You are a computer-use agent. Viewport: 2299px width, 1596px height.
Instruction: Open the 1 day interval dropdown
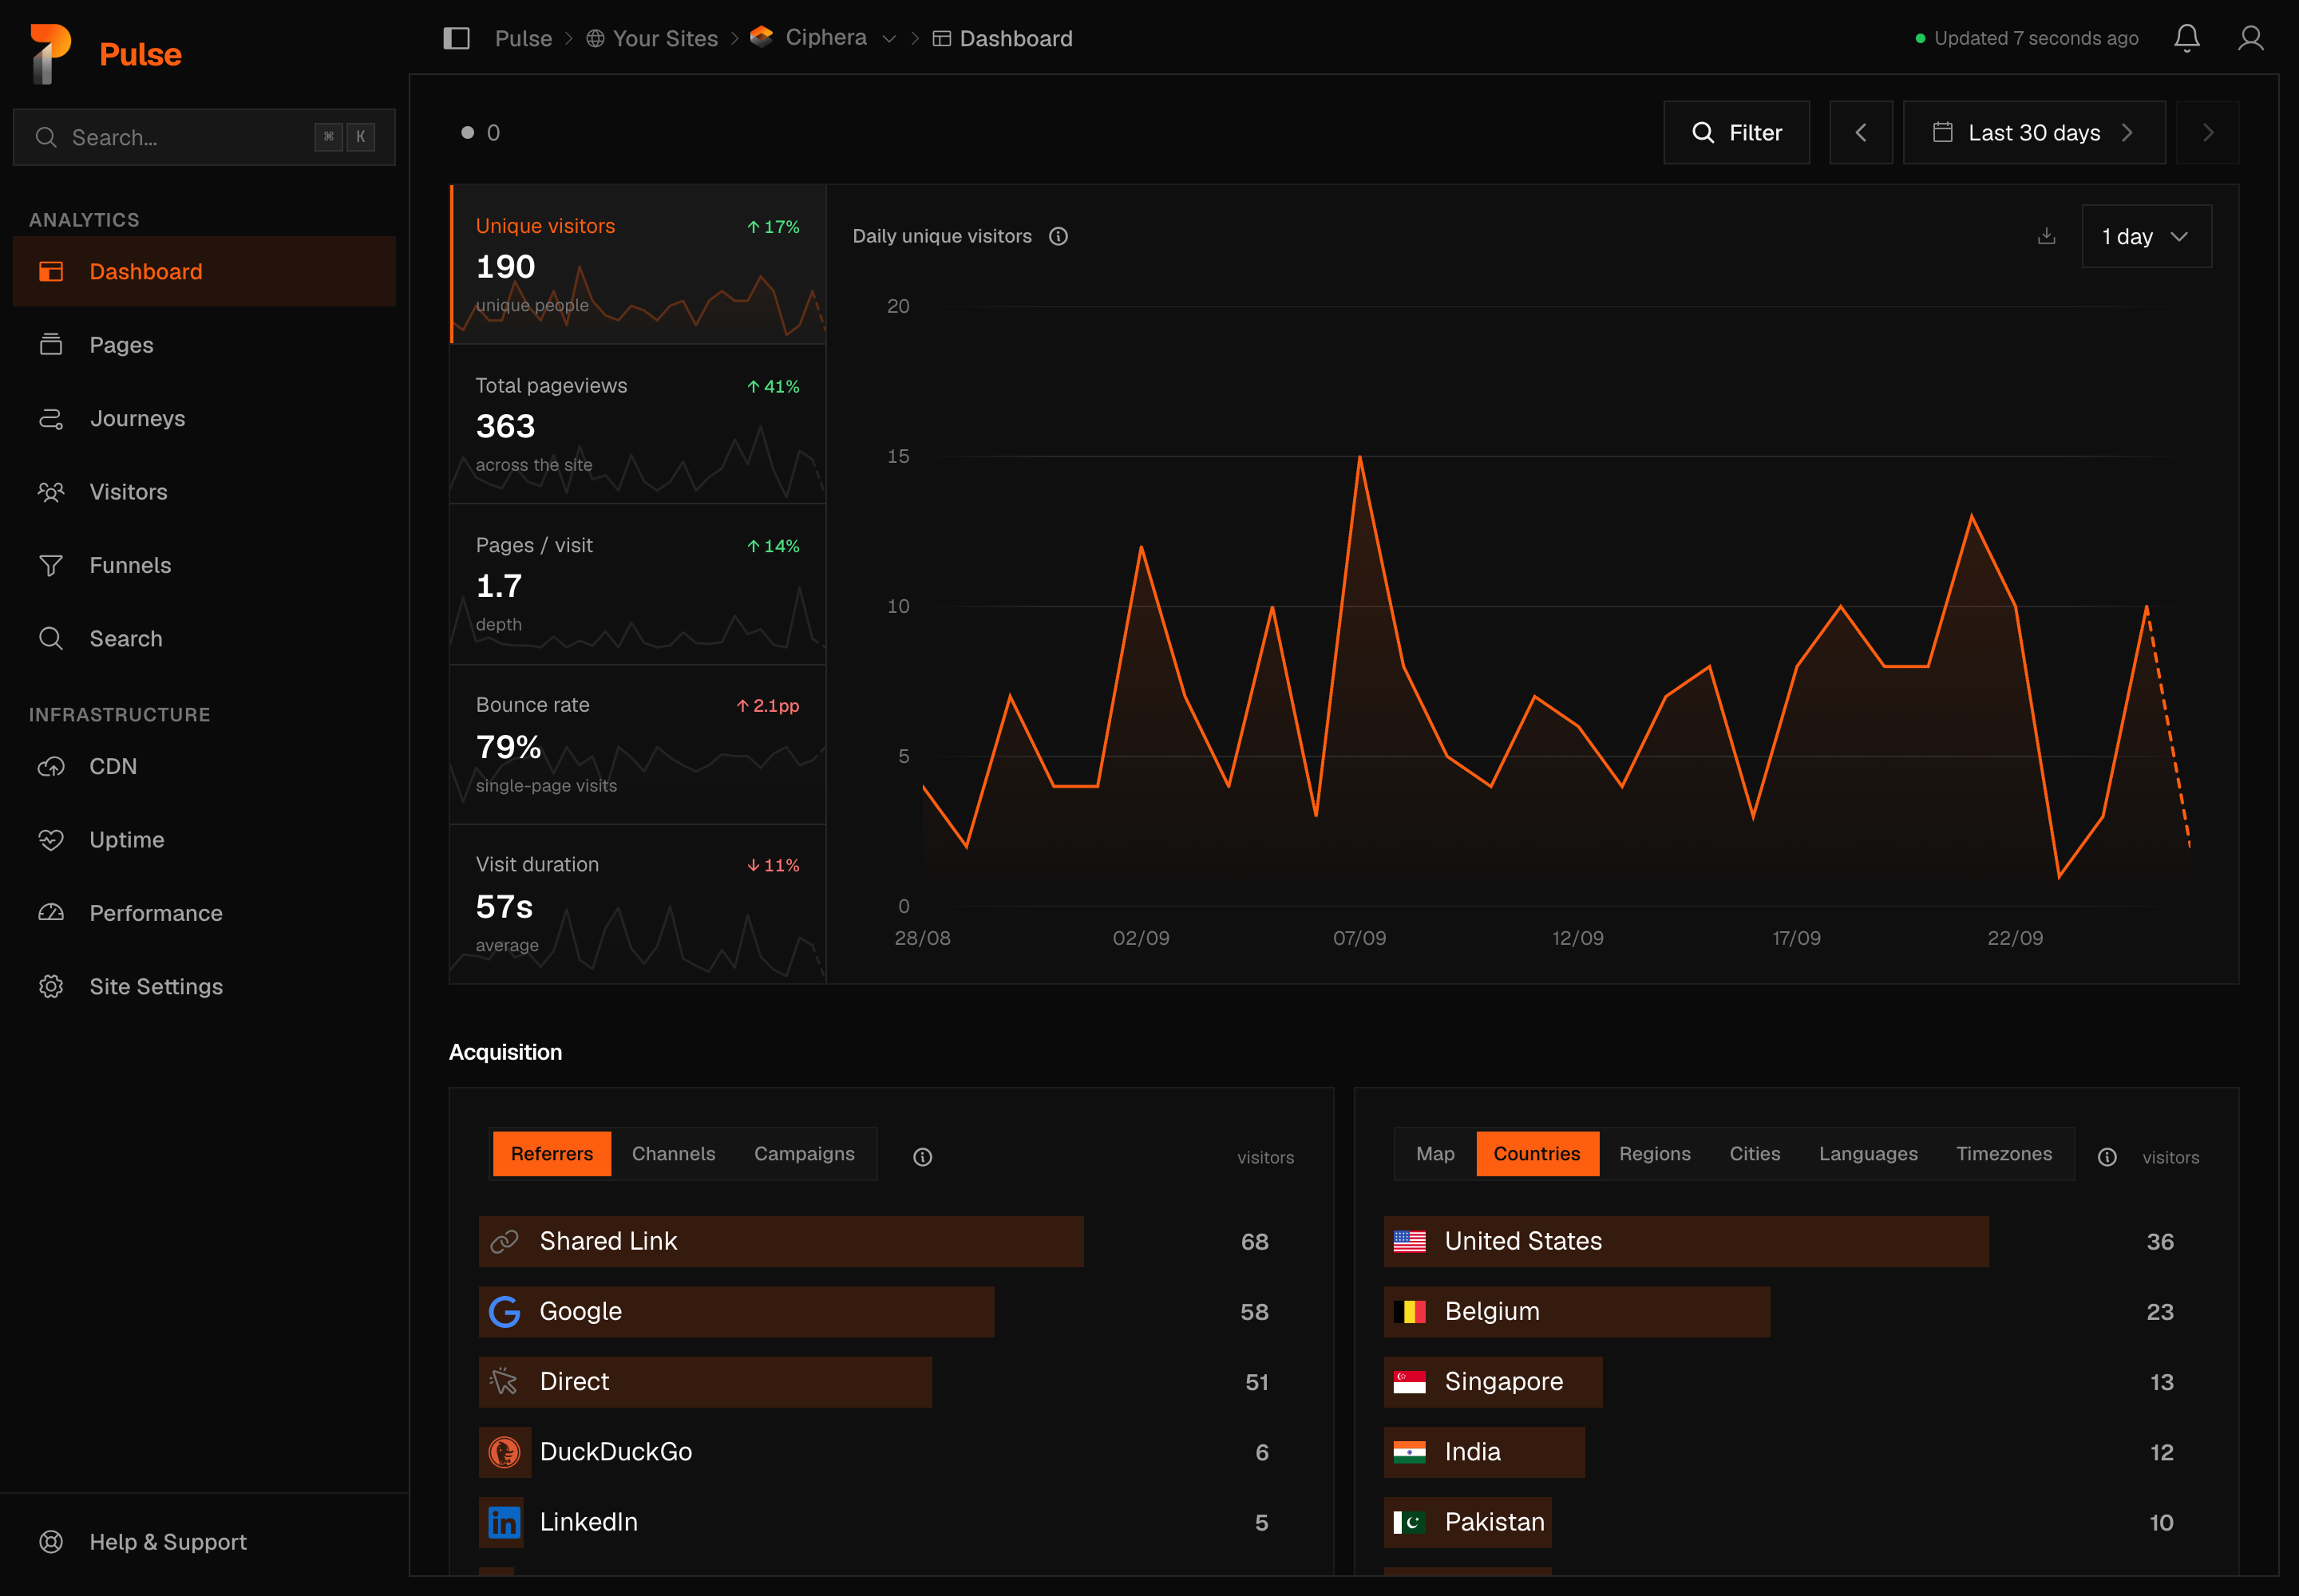tap(2147, 236)
